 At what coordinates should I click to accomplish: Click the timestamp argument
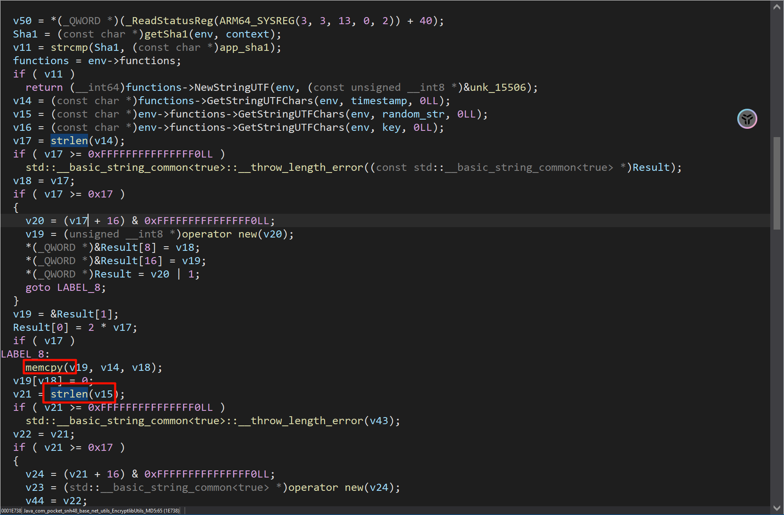[x=379, y=101]
